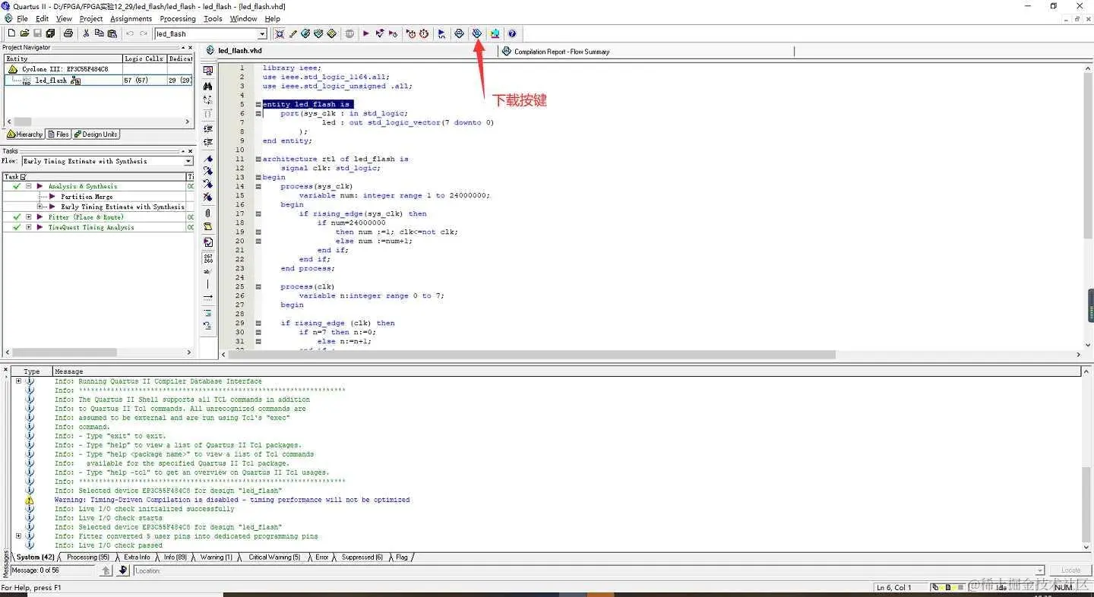Click the Print toolbar icon
Screen dimensions: 1094x597
tap(68, 33)
